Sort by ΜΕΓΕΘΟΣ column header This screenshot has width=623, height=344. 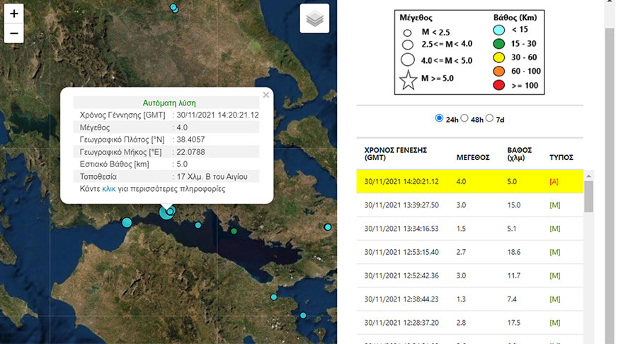tap(473, 157)
